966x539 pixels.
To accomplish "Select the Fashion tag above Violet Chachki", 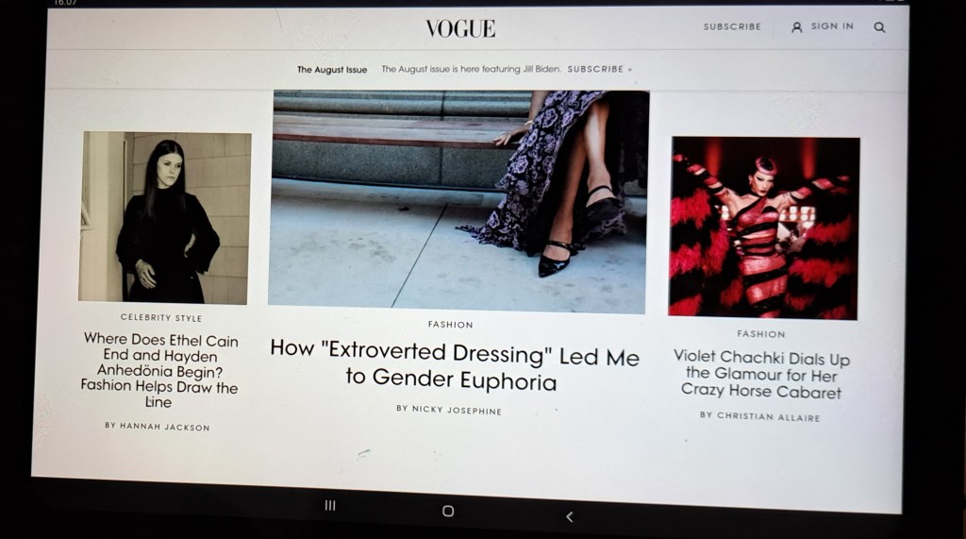I will point(761,333).
